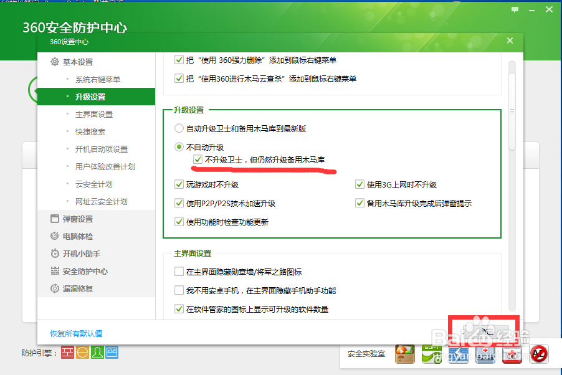Select 网址云安全计划 in sidebar
The height and width of the screenshot is (375, 562).
coord(101,201)
